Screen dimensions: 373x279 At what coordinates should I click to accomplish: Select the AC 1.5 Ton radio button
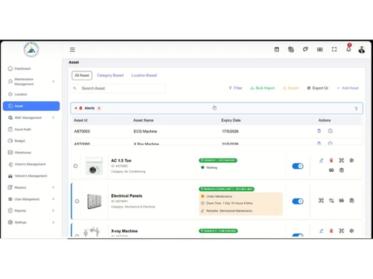75,166
